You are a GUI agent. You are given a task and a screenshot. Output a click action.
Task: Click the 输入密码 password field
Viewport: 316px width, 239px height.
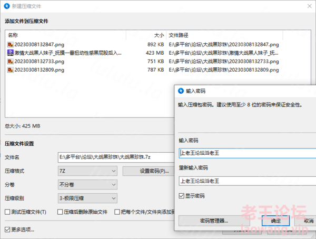[x=248, y=153]
